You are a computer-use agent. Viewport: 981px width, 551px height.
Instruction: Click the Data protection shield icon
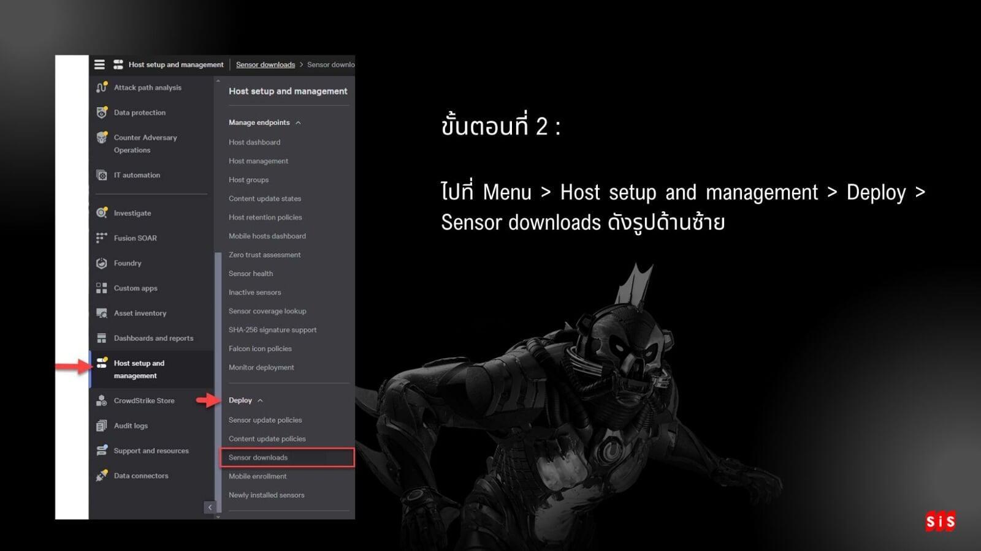point(102,113)
